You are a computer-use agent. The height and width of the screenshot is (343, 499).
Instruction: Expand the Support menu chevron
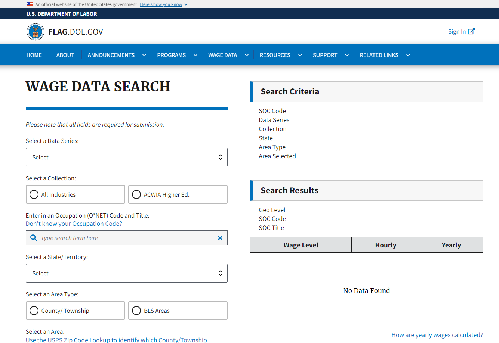click(347, 55)
